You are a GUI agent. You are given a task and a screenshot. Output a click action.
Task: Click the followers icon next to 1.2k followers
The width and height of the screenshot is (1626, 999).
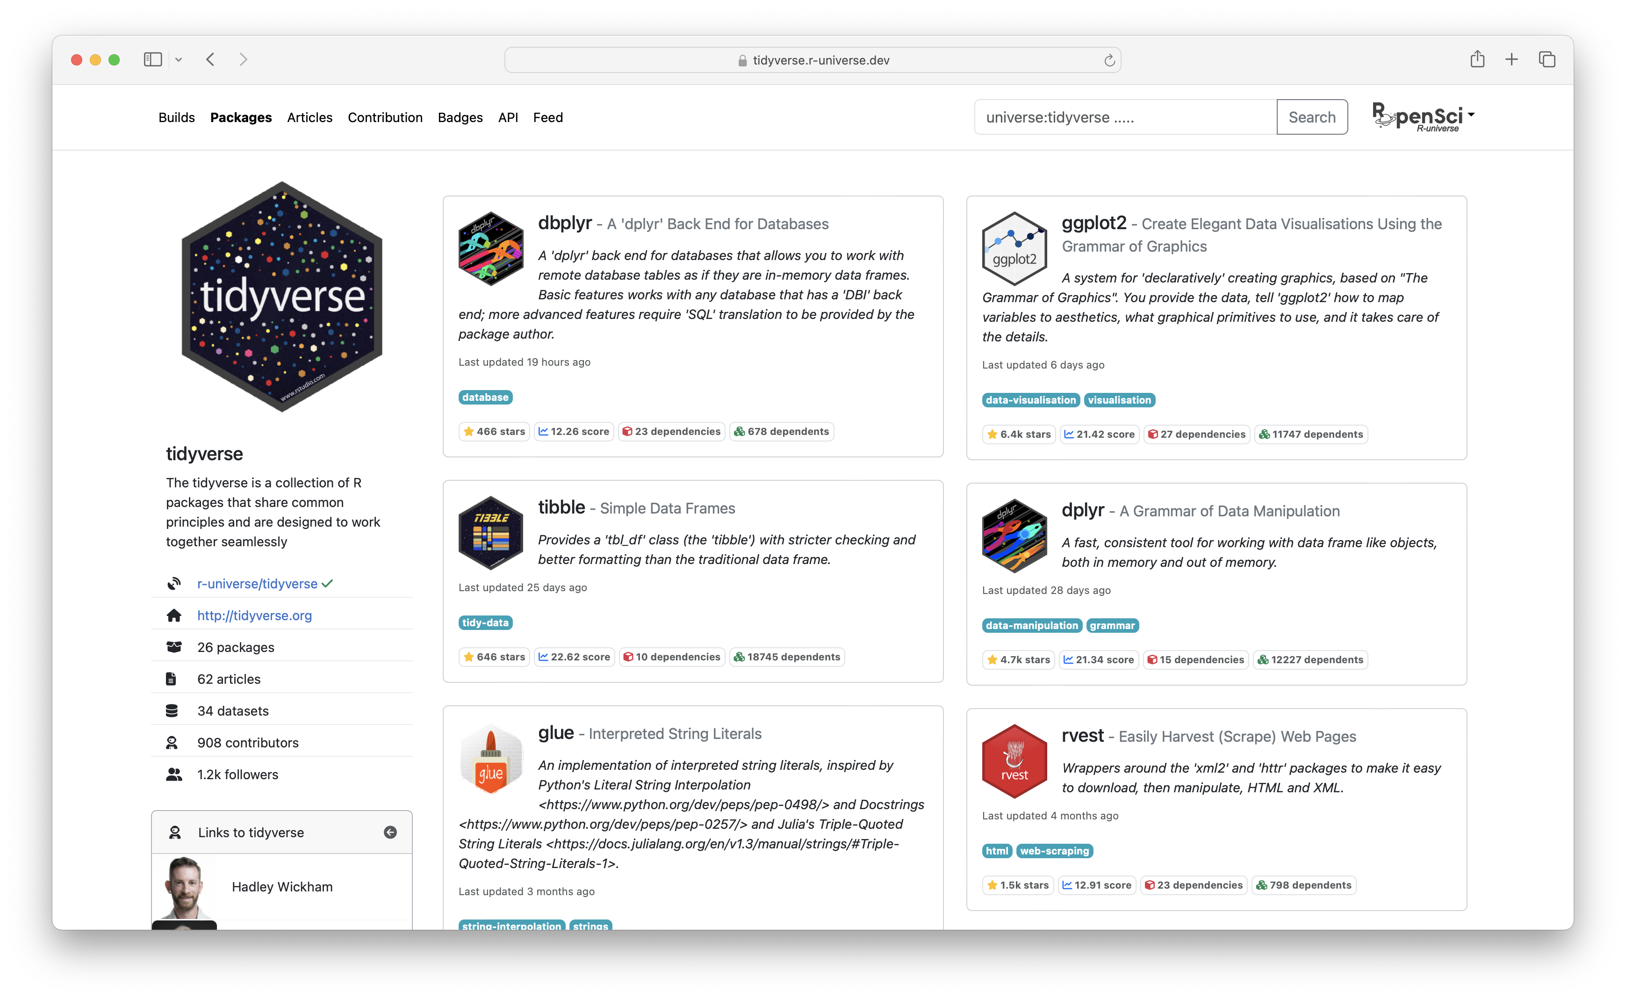click(174, 774)
